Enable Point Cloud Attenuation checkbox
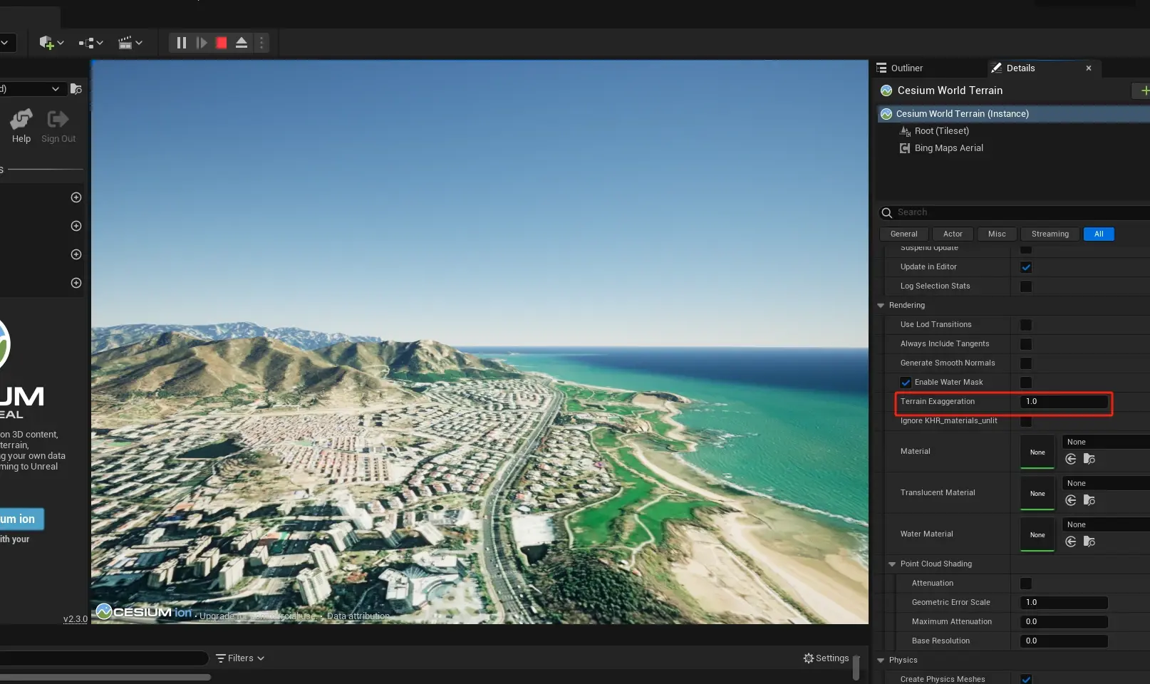The width and height of the screenshot is (1150, 684). click(1026, 584)
